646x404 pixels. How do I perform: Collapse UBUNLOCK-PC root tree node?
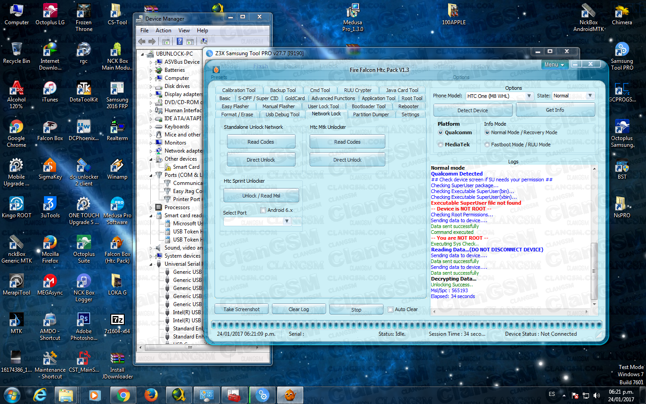click(143, 54)
